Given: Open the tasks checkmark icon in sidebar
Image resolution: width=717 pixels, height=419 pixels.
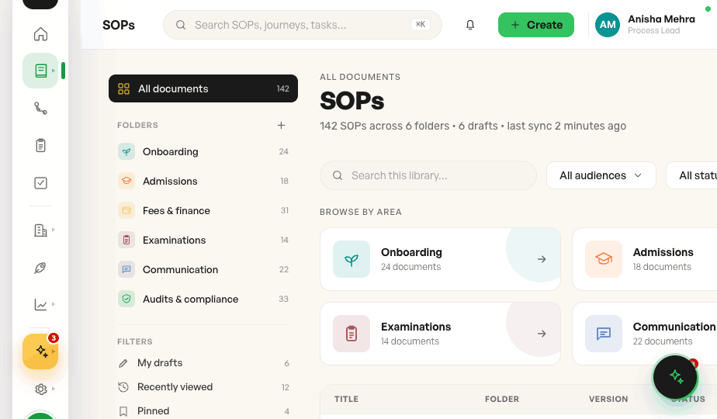Looking at the screenshot, I should point(40,183).
